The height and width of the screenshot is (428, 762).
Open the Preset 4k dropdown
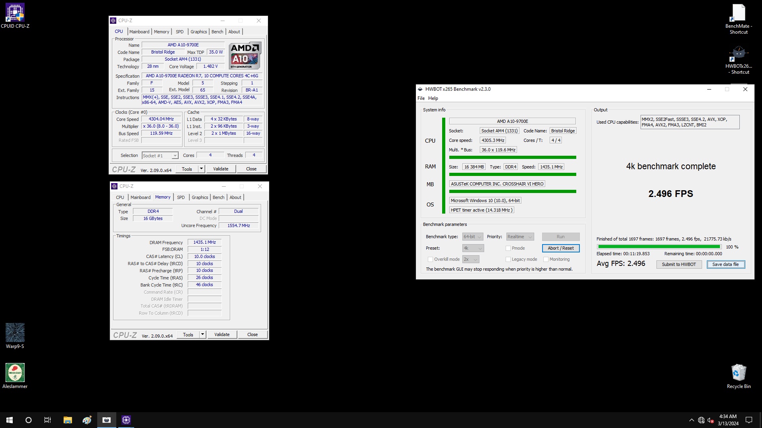[x=473, y=248]
